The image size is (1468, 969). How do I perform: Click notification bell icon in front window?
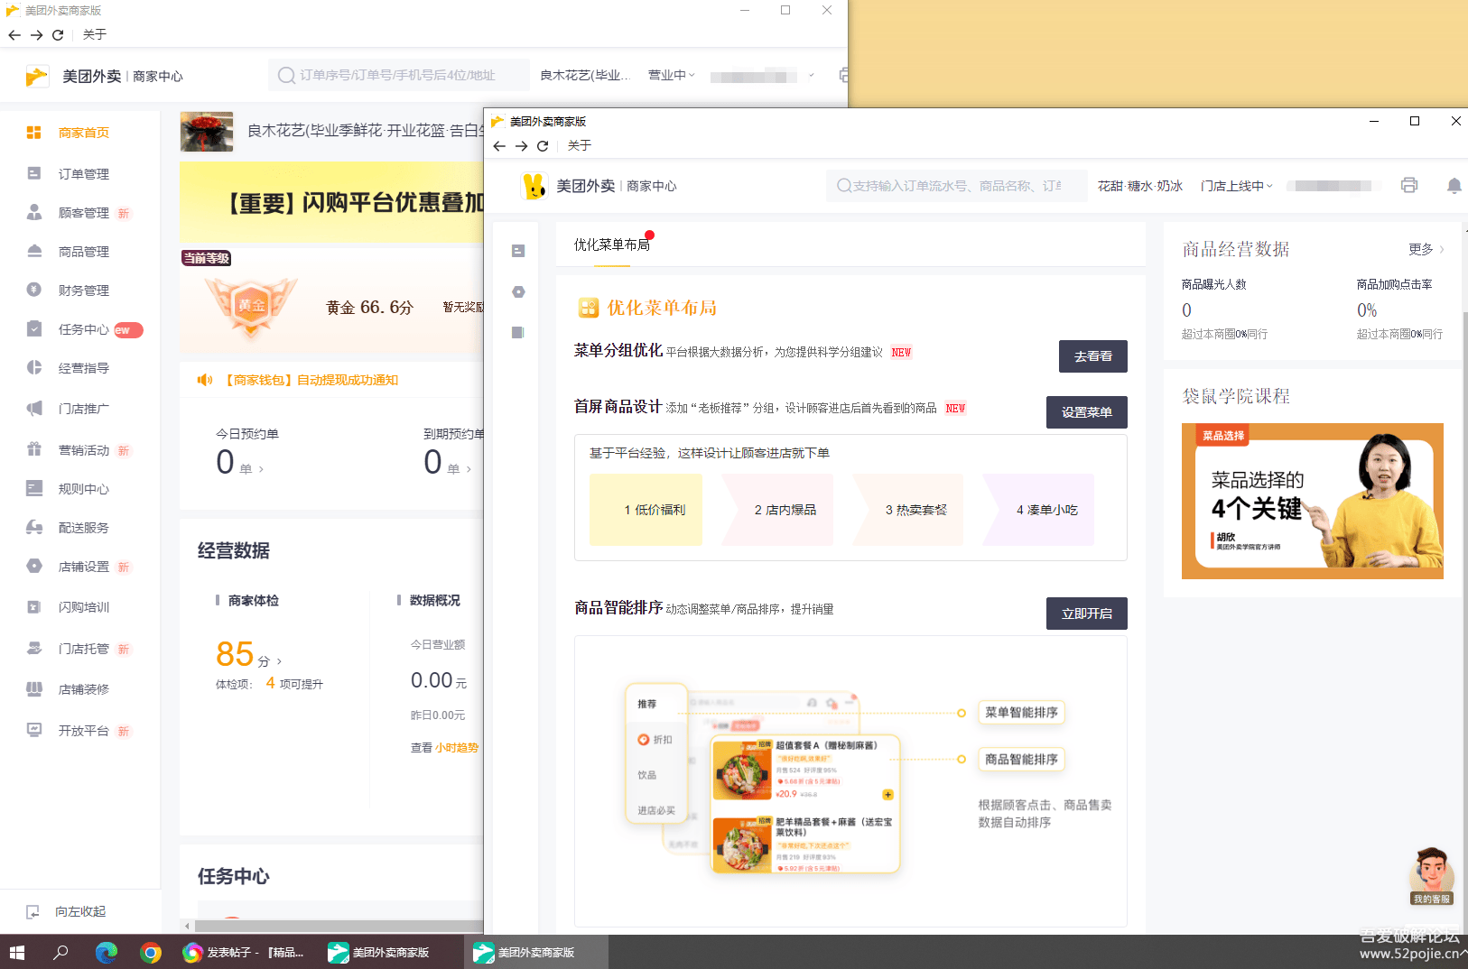click(1454, 185)
